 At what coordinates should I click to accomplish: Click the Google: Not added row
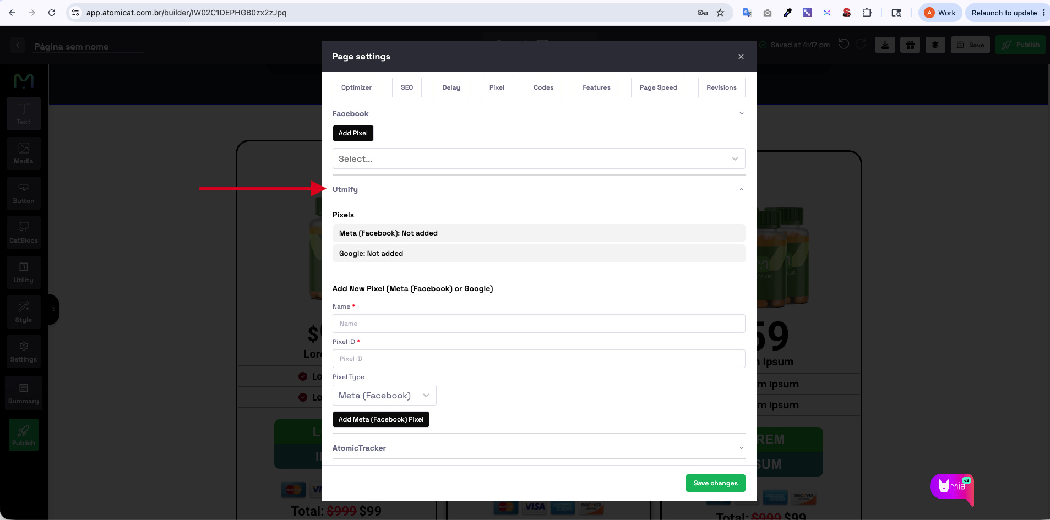coord(539,254)
